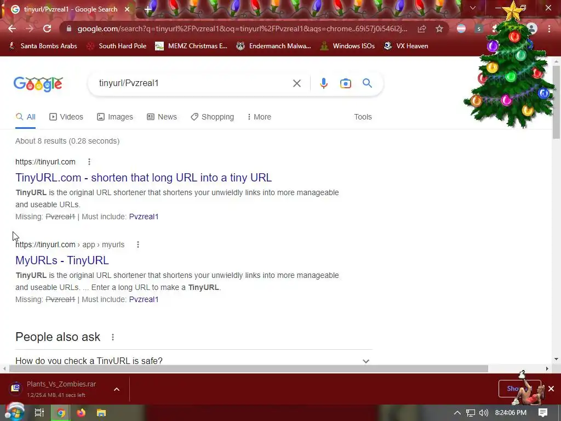Click the taskbar clock showing 8:24:06 PM
The height and width of the screenshot is (421, 561).
(511, 413)
